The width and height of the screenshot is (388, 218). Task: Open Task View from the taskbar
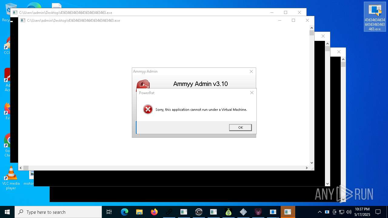tap(109, 212)
